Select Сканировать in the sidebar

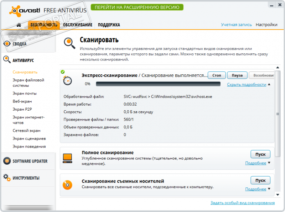point(25,72)
